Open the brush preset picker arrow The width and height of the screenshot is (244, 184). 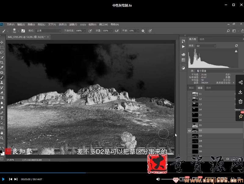pyautogui.click(x=19, y=31)
